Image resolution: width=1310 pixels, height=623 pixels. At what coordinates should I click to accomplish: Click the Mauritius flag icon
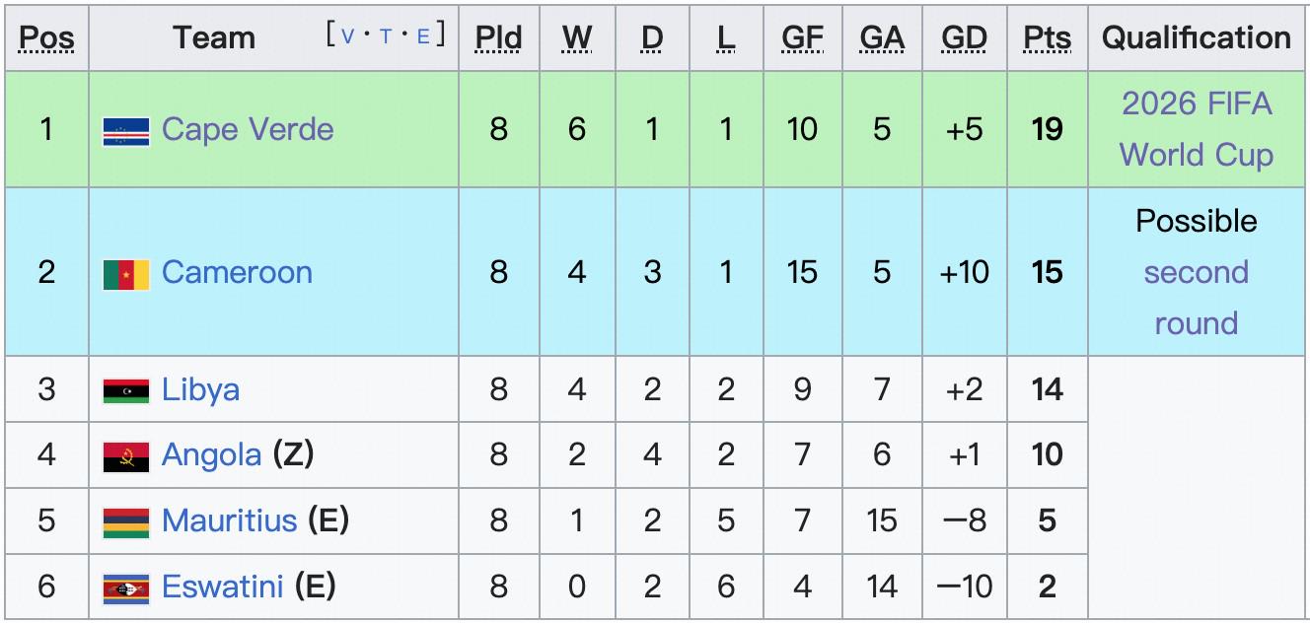click(x=126, y=522)
